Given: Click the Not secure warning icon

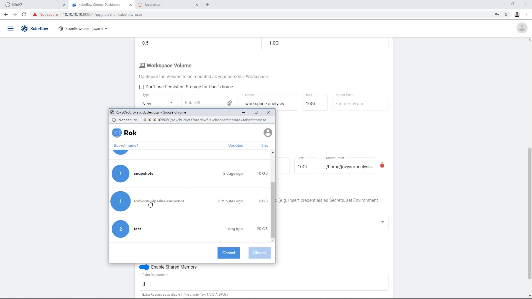Looking at the screenshot, I should click(x=35, y=14).
